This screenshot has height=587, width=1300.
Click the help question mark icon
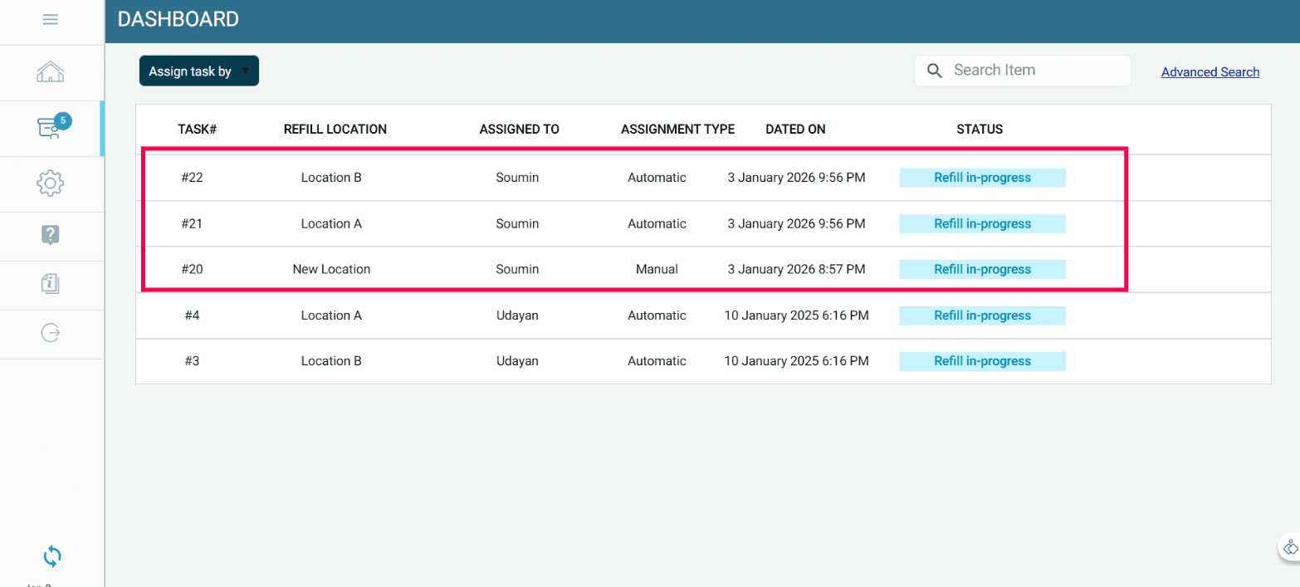point(51,235)
